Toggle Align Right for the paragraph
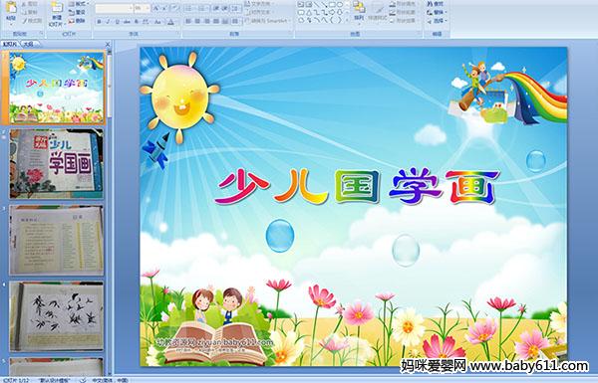 coord(207,21)
